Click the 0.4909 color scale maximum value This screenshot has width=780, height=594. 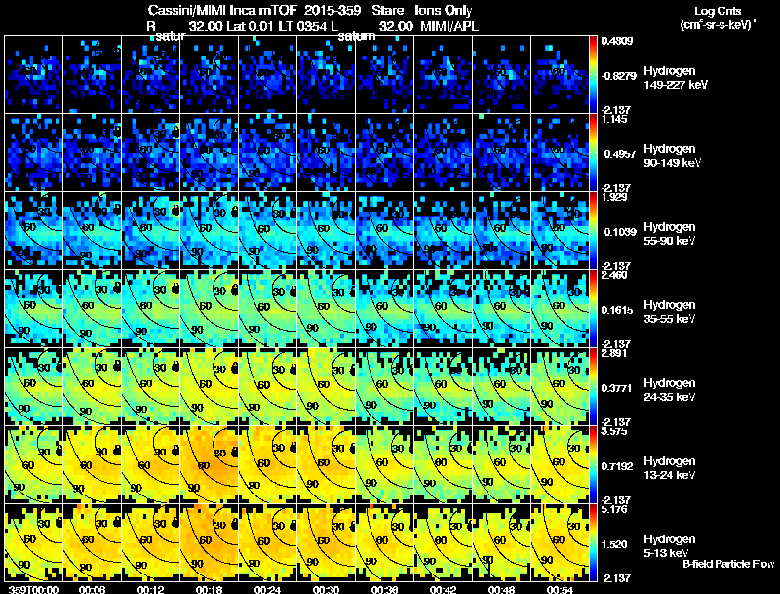click(617, 41)
